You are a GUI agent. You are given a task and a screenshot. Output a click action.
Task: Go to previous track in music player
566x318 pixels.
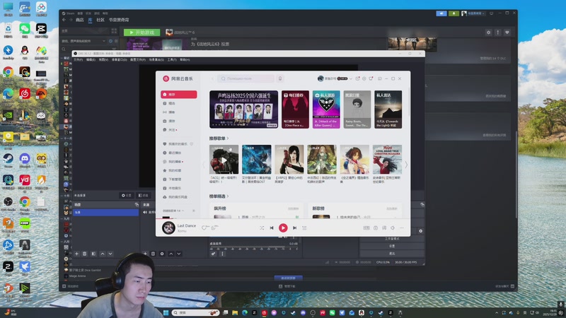tap(272, 228)
